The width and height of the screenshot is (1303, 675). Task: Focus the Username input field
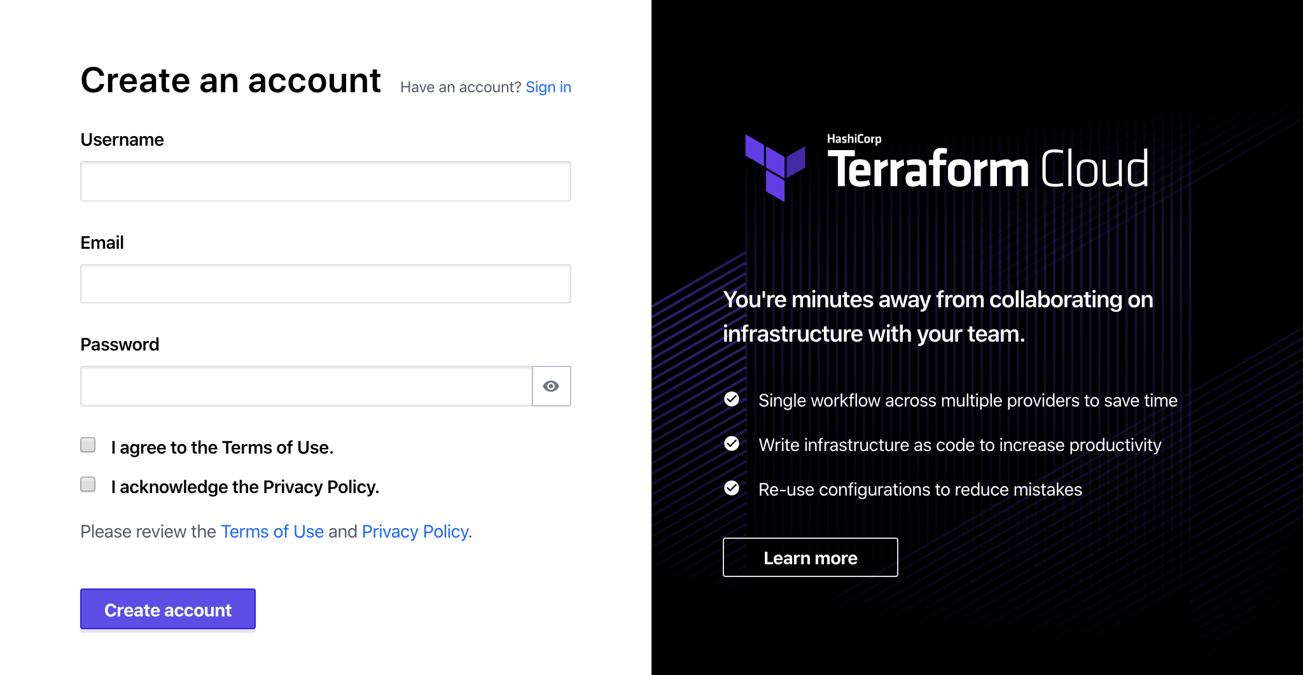326,181
